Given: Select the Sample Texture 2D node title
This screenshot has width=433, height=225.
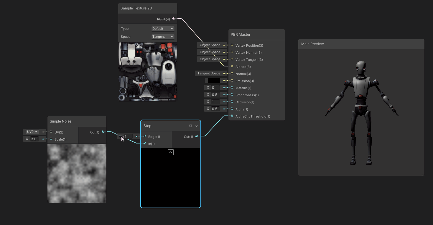Looking at the screenshot, I should (136, 8).
